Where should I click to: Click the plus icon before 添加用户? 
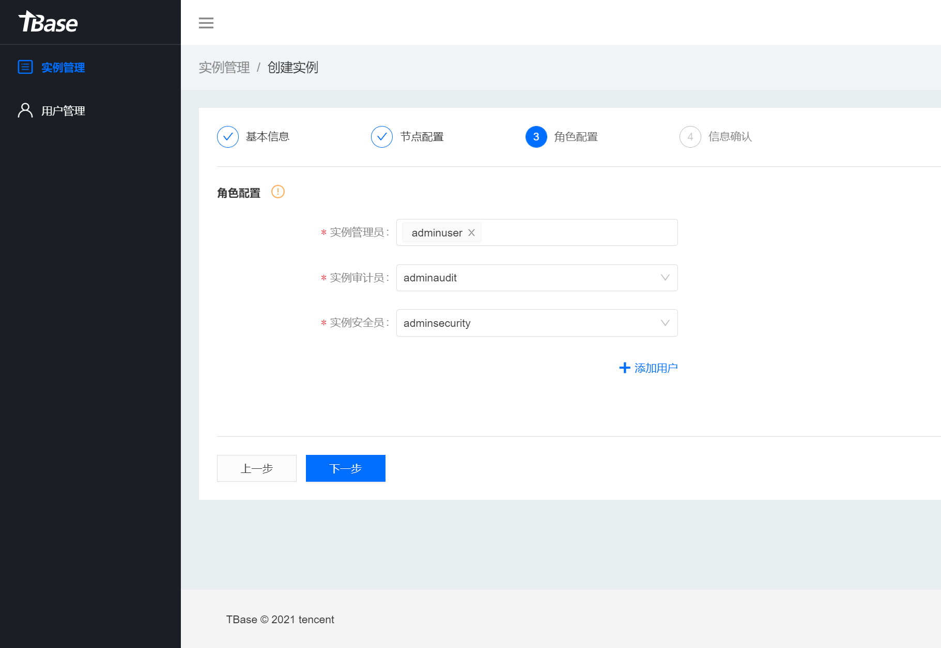[624, 368]
